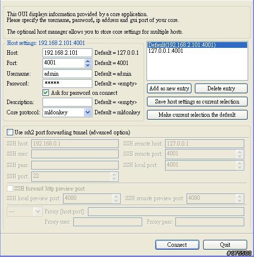Click the Description input field
The height and width of the screenshot is (257, 254).
[67, 102]
